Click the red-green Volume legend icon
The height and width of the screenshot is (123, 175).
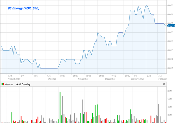point(3,84)
